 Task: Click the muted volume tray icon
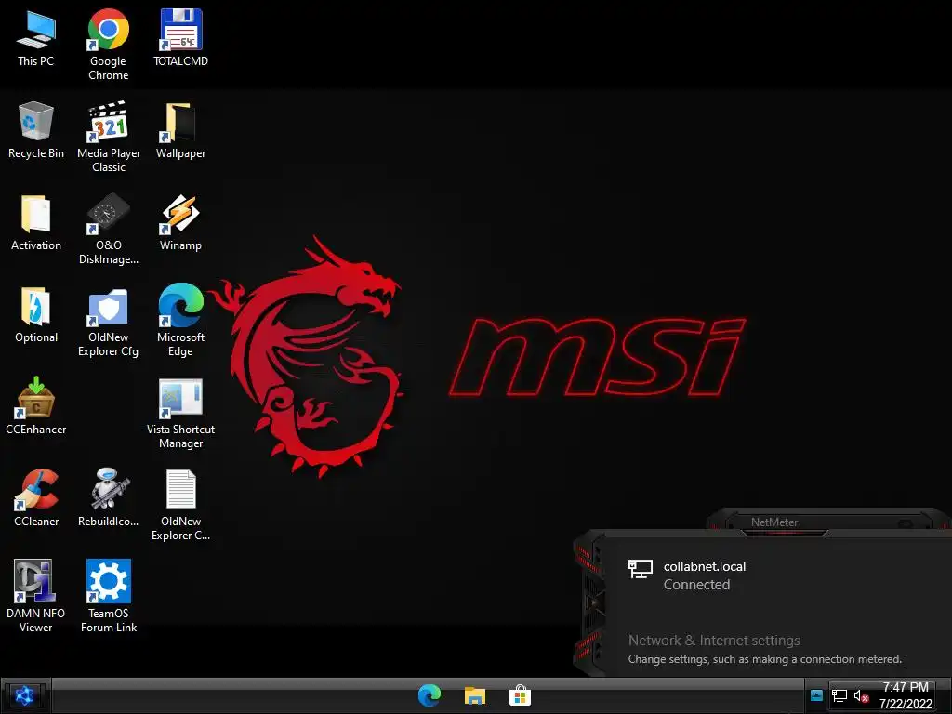pyautogui.click(x=861, y=695)
